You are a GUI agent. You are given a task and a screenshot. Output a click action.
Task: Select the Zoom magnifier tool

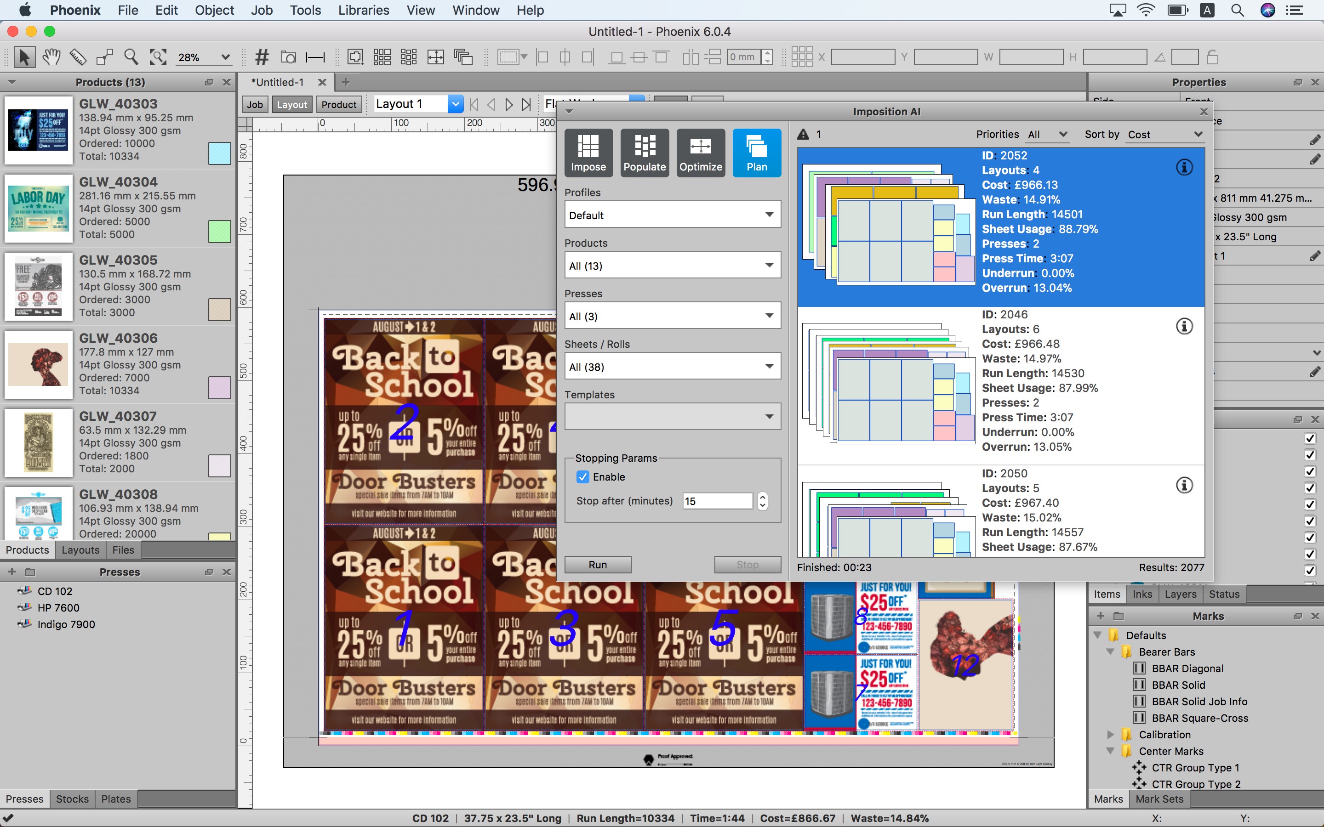[x=131, y=57]
